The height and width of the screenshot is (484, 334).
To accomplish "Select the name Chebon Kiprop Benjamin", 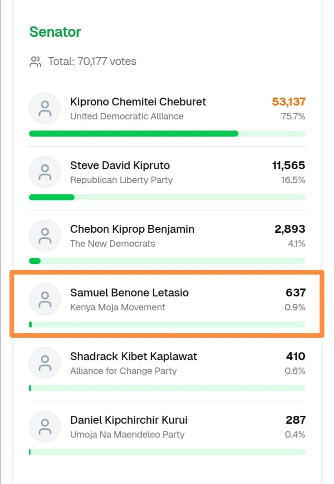I will [x=132, y=229].
